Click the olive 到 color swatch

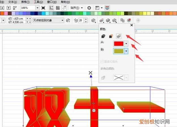(119, 51)
